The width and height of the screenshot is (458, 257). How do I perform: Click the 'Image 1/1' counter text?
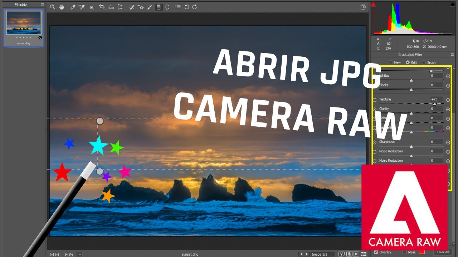(320, 254)
